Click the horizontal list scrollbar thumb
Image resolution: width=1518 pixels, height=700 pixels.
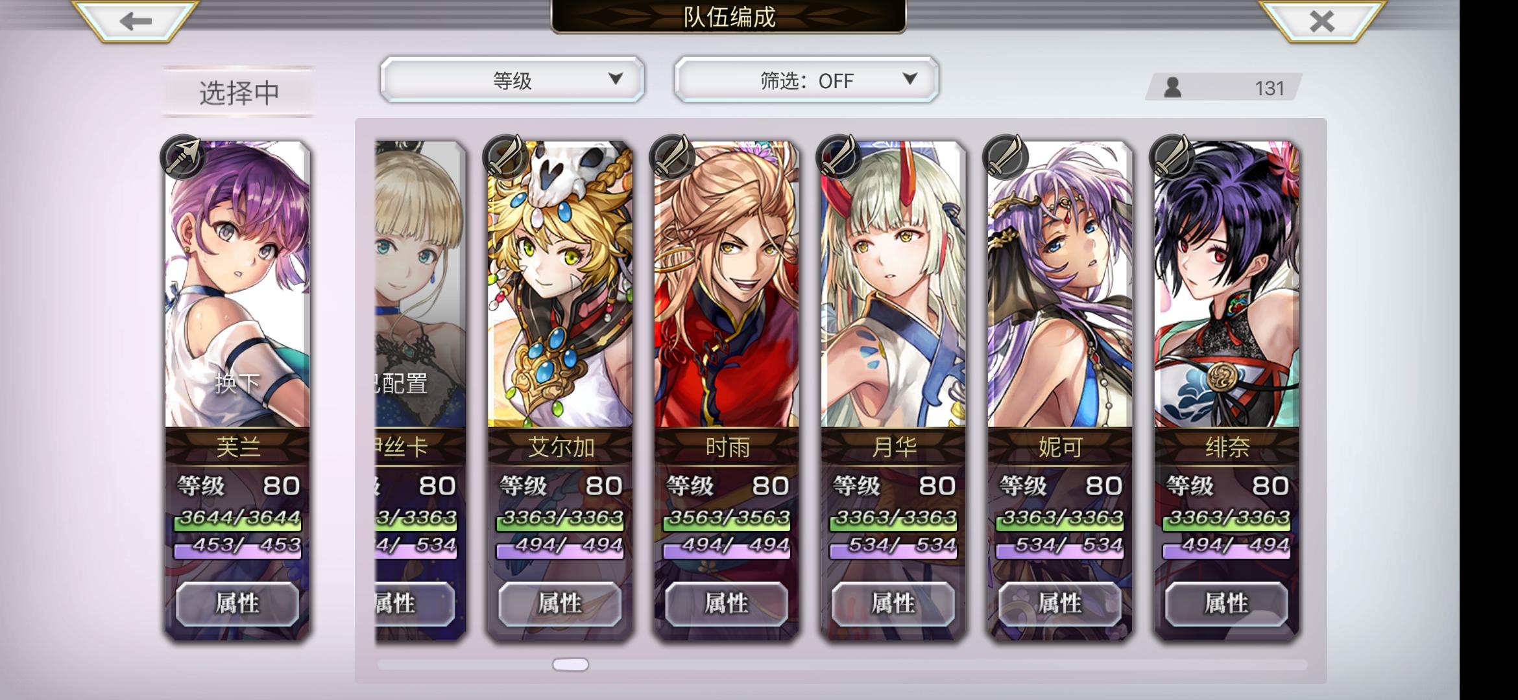571,664
